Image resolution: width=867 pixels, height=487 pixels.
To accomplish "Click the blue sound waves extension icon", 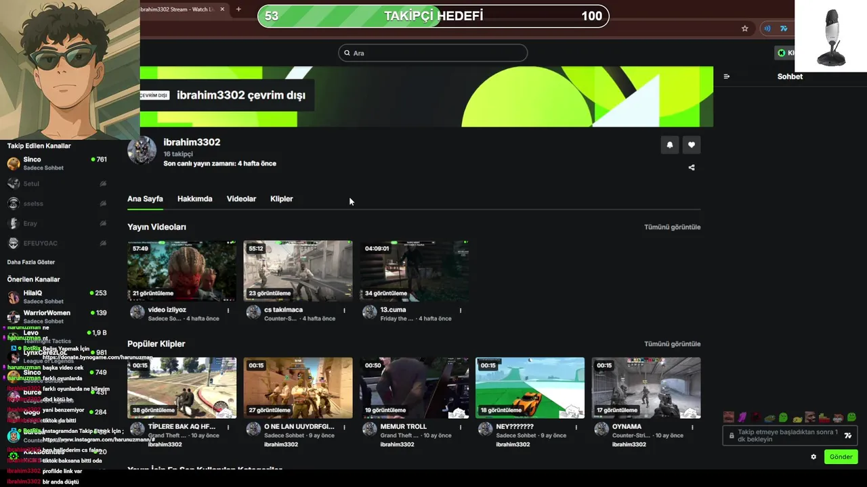I will point(767,28).
